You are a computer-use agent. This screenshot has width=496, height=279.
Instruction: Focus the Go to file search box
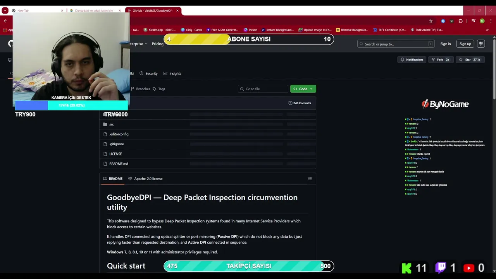(263, 89)
